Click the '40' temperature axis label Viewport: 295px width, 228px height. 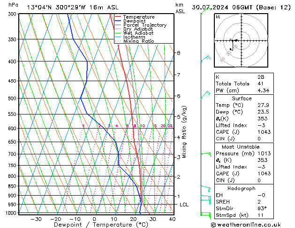click(x=172, y=219)
